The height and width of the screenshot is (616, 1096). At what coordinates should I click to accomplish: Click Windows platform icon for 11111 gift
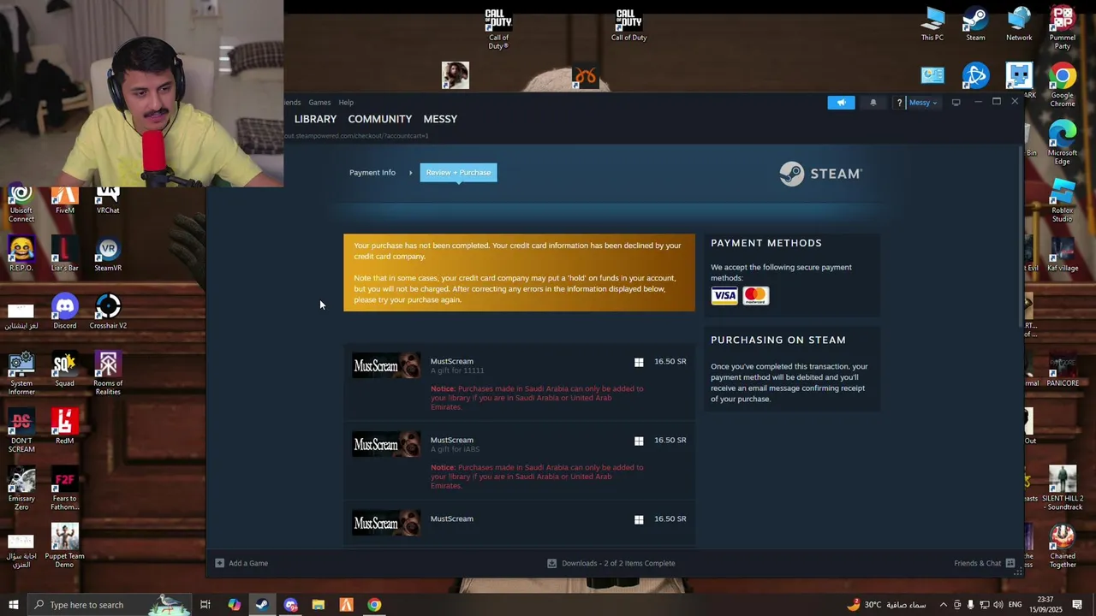[x=639, y=363]
